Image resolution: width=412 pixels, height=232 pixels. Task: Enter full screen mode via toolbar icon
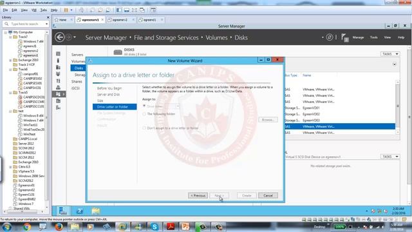point(135,10)
